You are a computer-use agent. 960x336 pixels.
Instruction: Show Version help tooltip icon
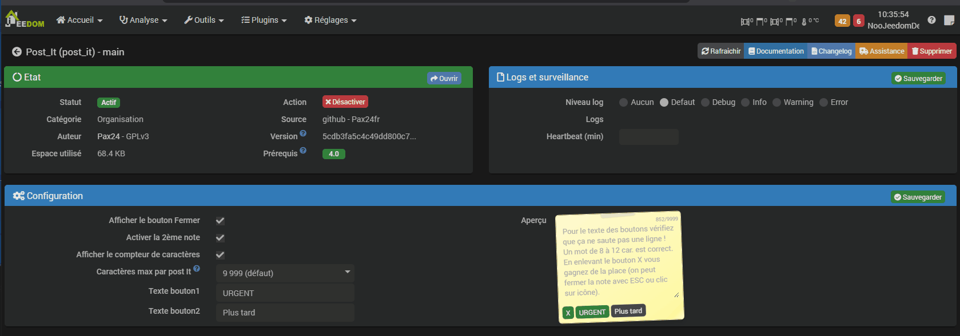tap(303, 133)
